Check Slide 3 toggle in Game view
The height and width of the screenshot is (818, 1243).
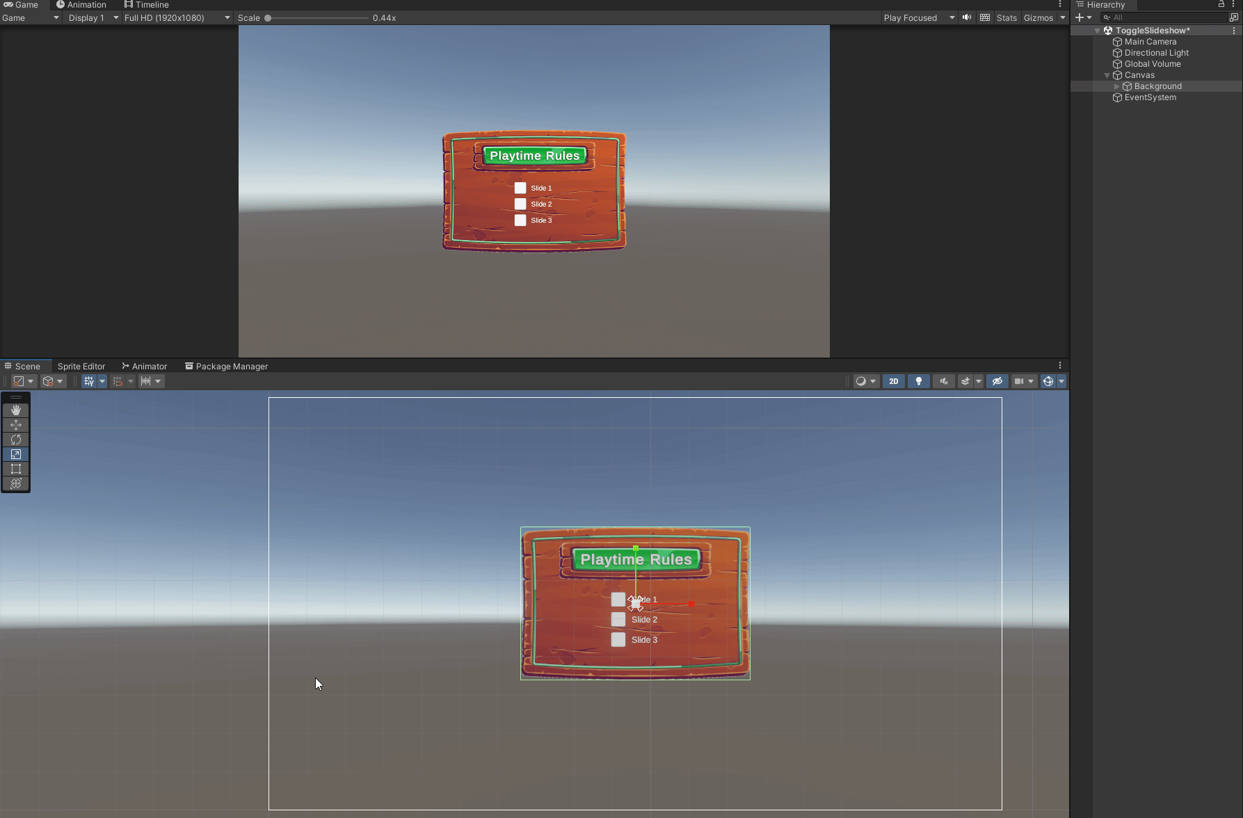pos(520,220)
